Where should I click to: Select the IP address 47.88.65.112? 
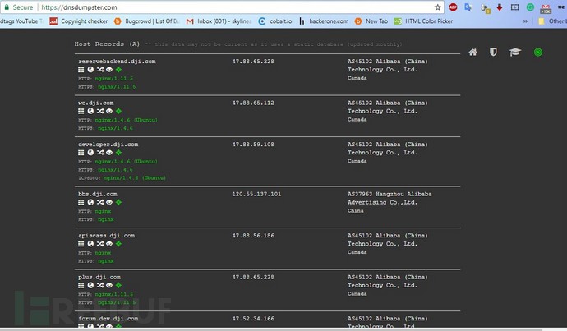click(x=253, y=103)
